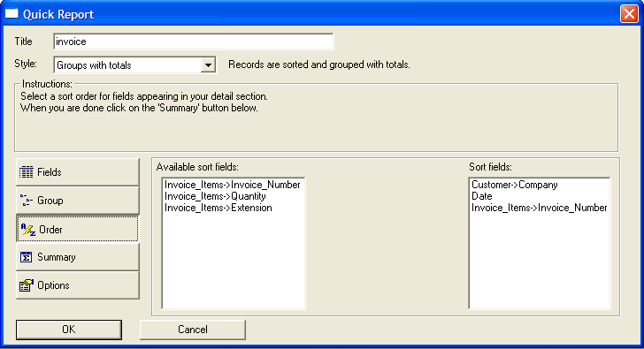Open the Style dropdown arrow

(208, 65)
